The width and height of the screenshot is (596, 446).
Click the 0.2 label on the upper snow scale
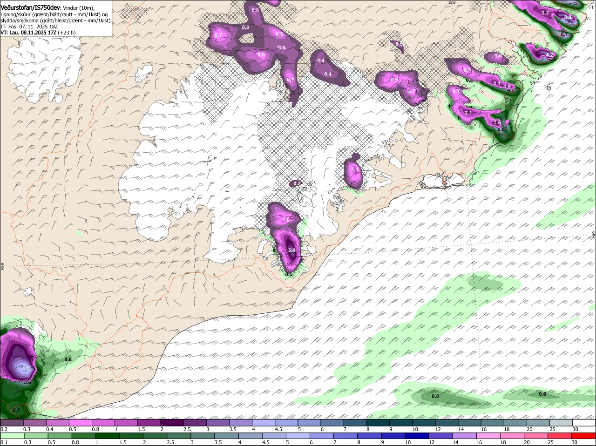[4, 429]
